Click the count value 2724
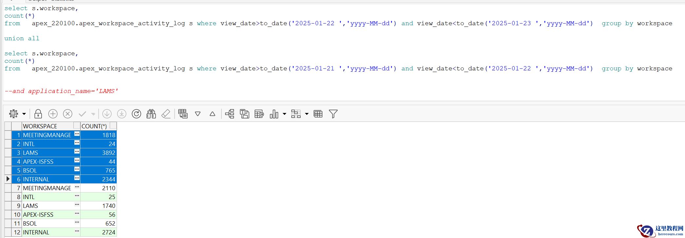The height and width of the screenshot is (238, 685). coord(109,232)
